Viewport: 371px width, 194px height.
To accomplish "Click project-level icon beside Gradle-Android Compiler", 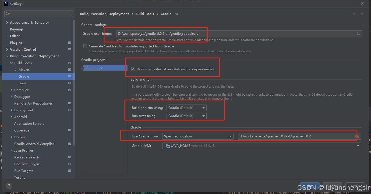I will point(69,144).
